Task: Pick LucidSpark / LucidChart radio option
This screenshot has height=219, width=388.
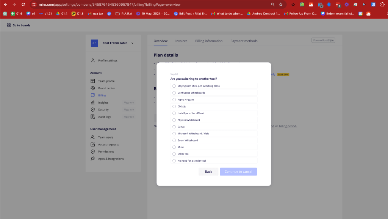Action: 174,113
